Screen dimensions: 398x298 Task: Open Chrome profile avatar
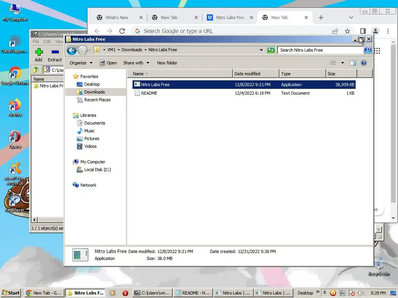(375, 31)
